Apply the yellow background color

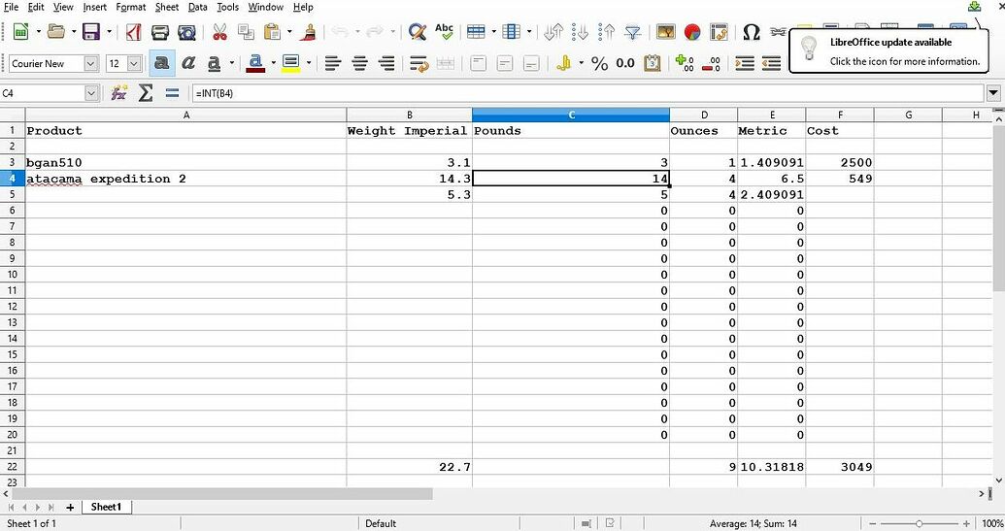point(291,63)
